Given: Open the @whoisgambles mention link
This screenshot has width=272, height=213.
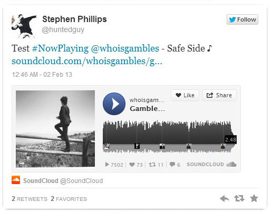Looking at the screenshot, I should (125, 48).
